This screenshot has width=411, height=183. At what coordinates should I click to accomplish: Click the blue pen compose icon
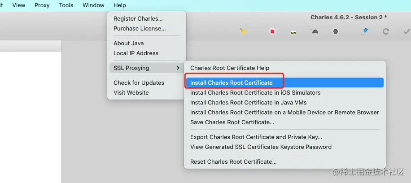[x=364, y=31]
